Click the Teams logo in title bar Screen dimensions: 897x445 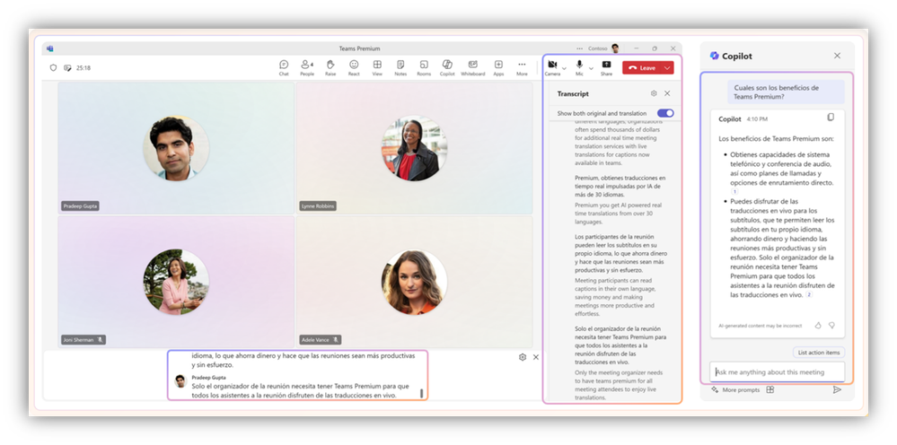[x=50, y=48]
